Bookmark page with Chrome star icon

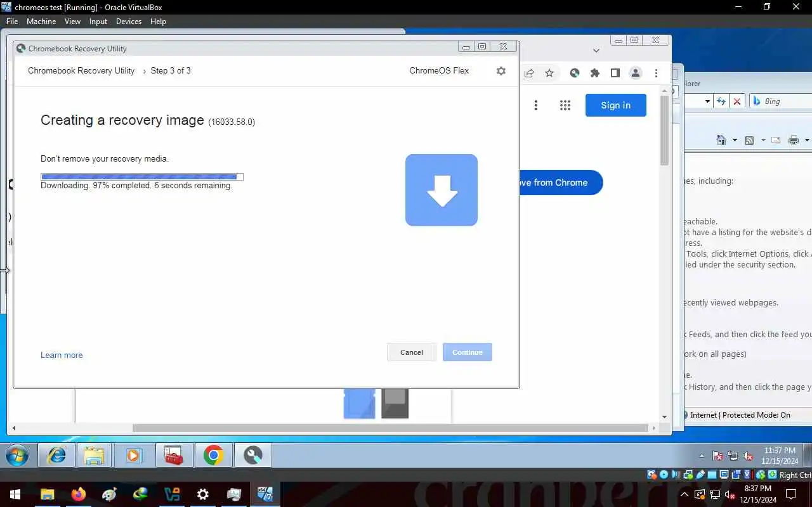[549, 73]
